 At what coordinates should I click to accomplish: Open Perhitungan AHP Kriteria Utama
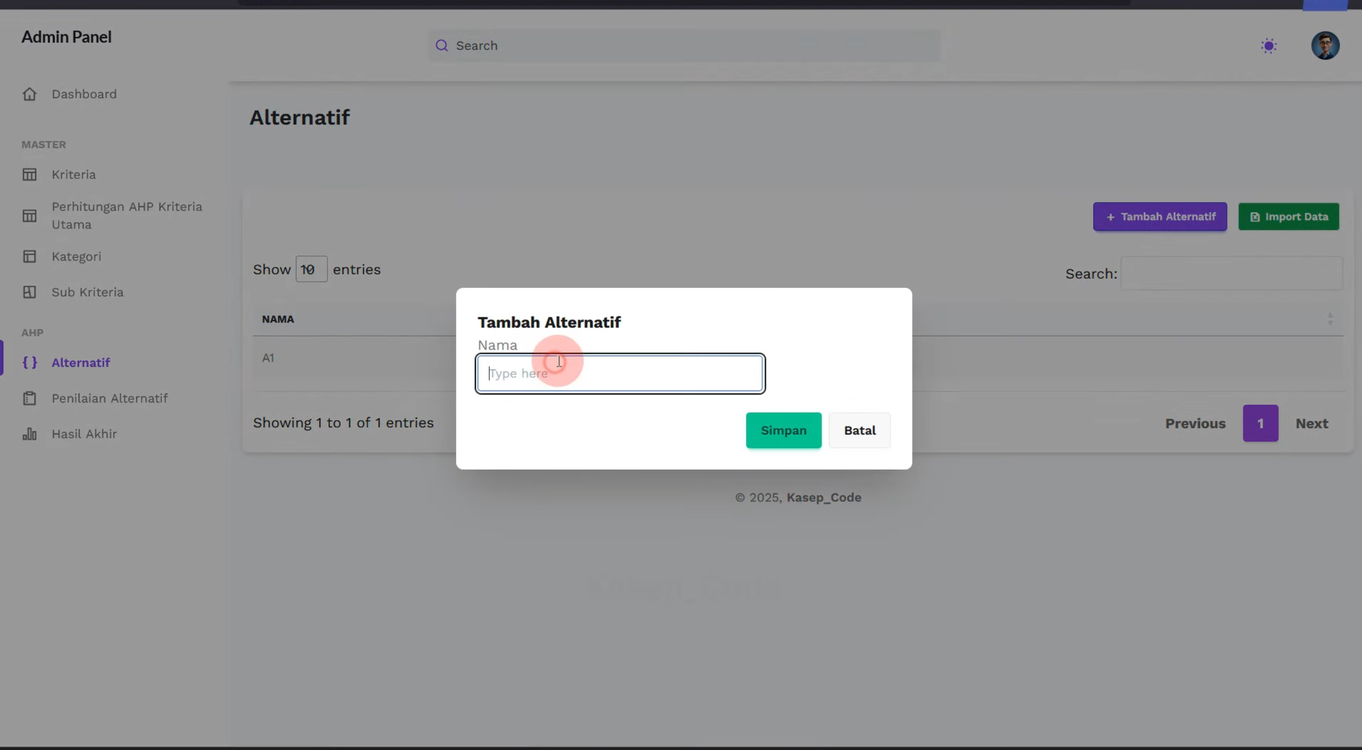click(x=127, y=216)
